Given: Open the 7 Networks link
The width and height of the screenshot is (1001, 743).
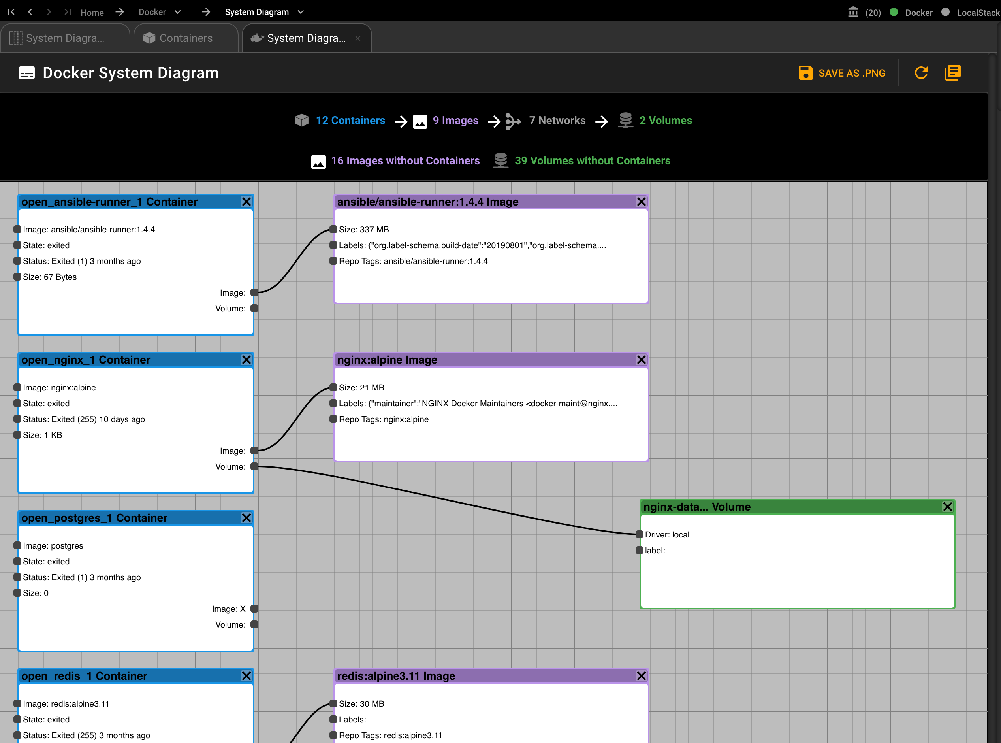Looking at the screenshot, I should (557, 120).
